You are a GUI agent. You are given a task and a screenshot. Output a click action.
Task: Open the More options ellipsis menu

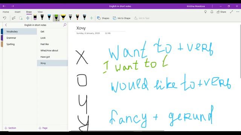[x=238, y=12]
